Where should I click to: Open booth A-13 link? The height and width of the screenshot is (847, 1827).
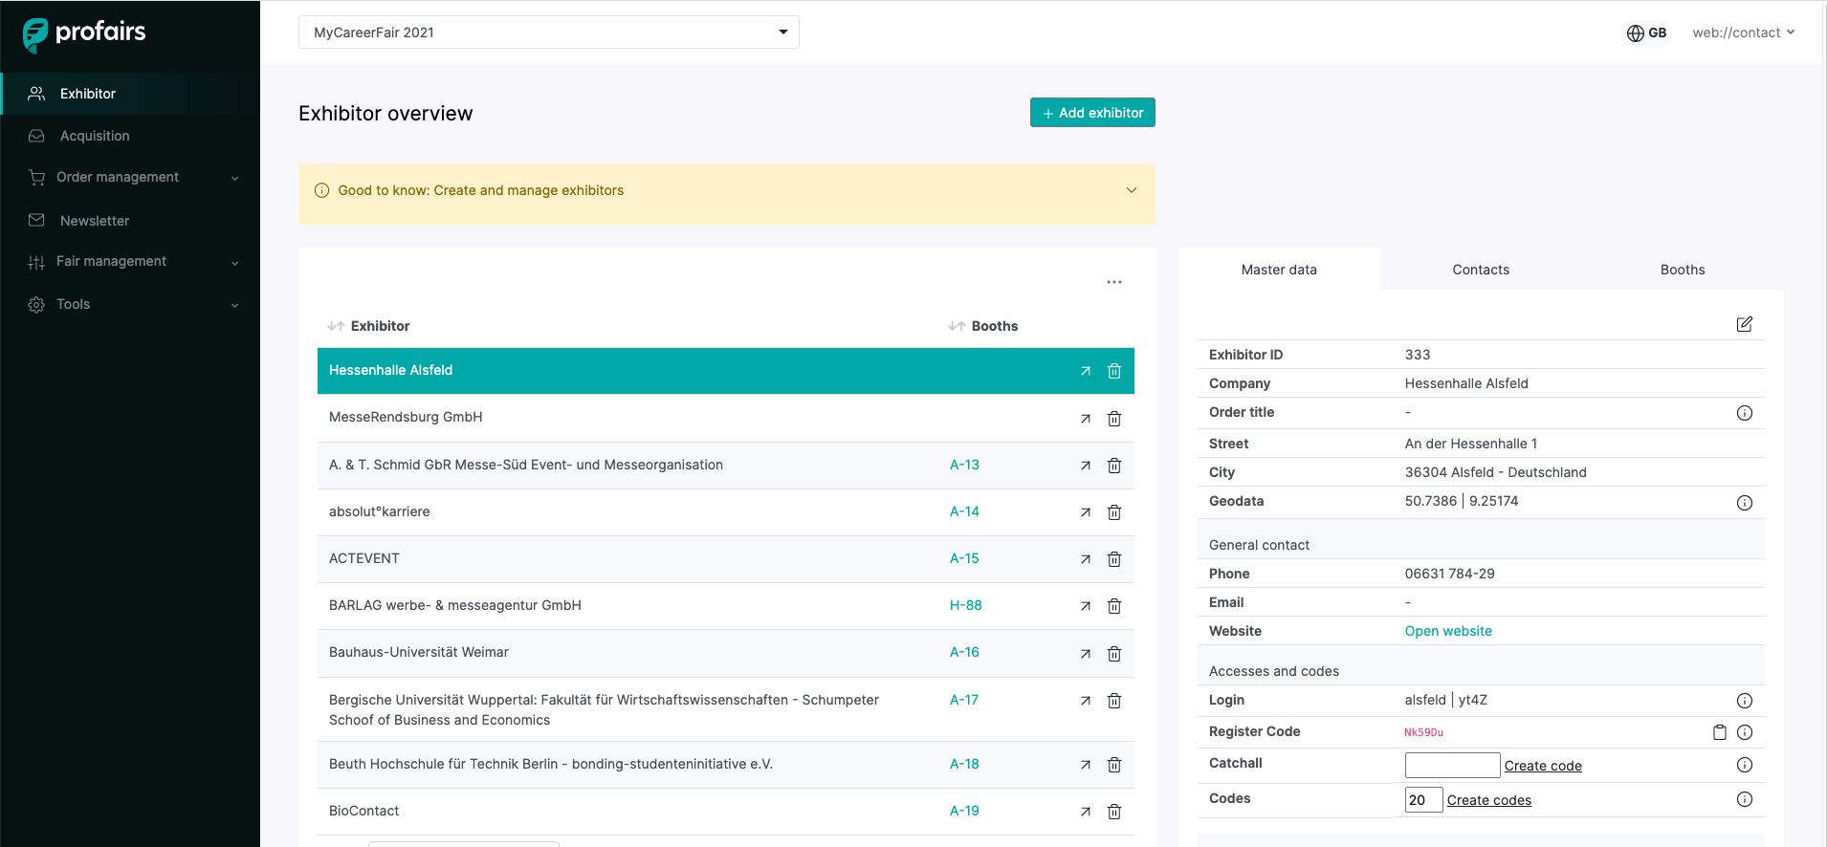pos(964,465)
